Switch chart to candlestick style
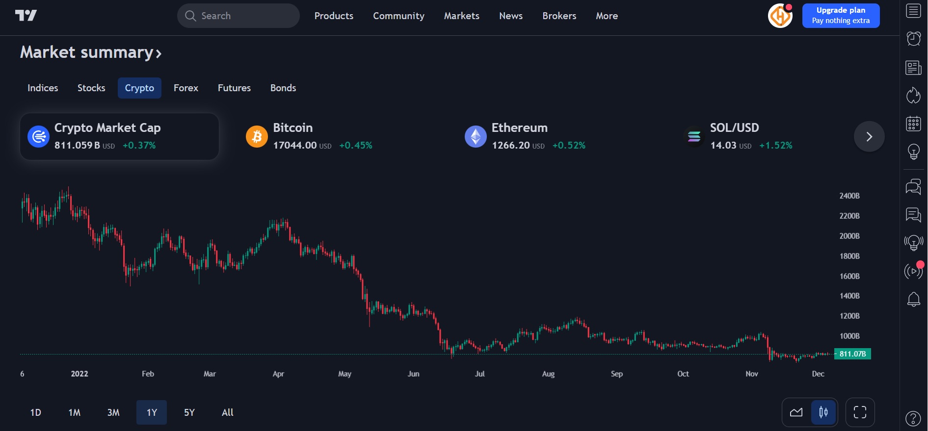The height and width of the screenshot is (431, 928). click(x=823, y=412)
